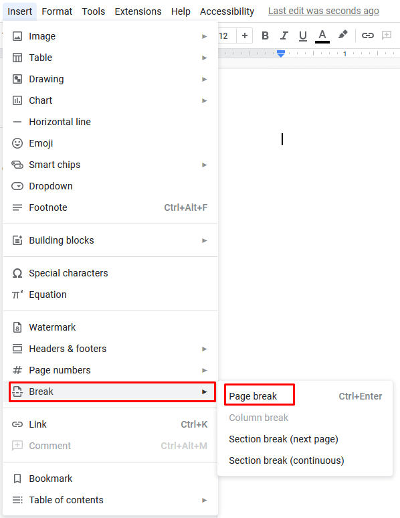The image size is (400, 518).
Task: Increase font size with plus button
Action: pos(244,35)
